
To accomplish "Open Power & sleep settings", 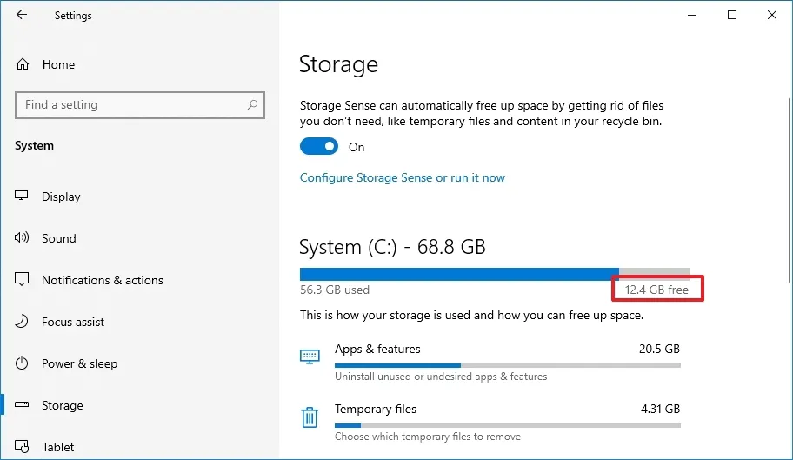I will coord(79,363).
